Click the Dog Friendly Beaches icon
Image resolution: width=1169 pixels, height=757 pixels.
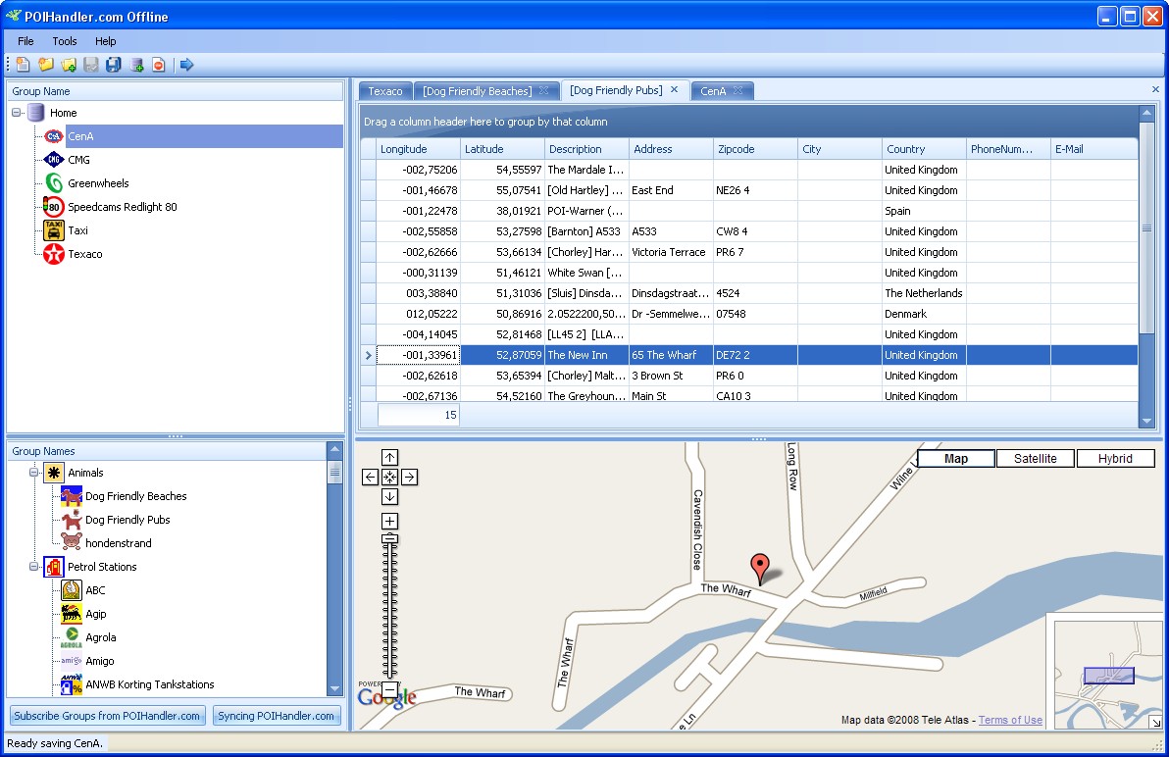tap(72, 496)
